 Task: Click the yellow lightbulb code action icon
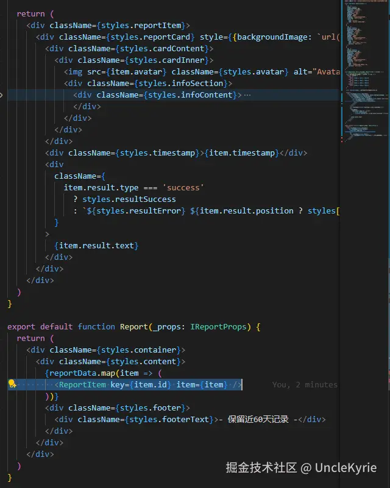12,384
